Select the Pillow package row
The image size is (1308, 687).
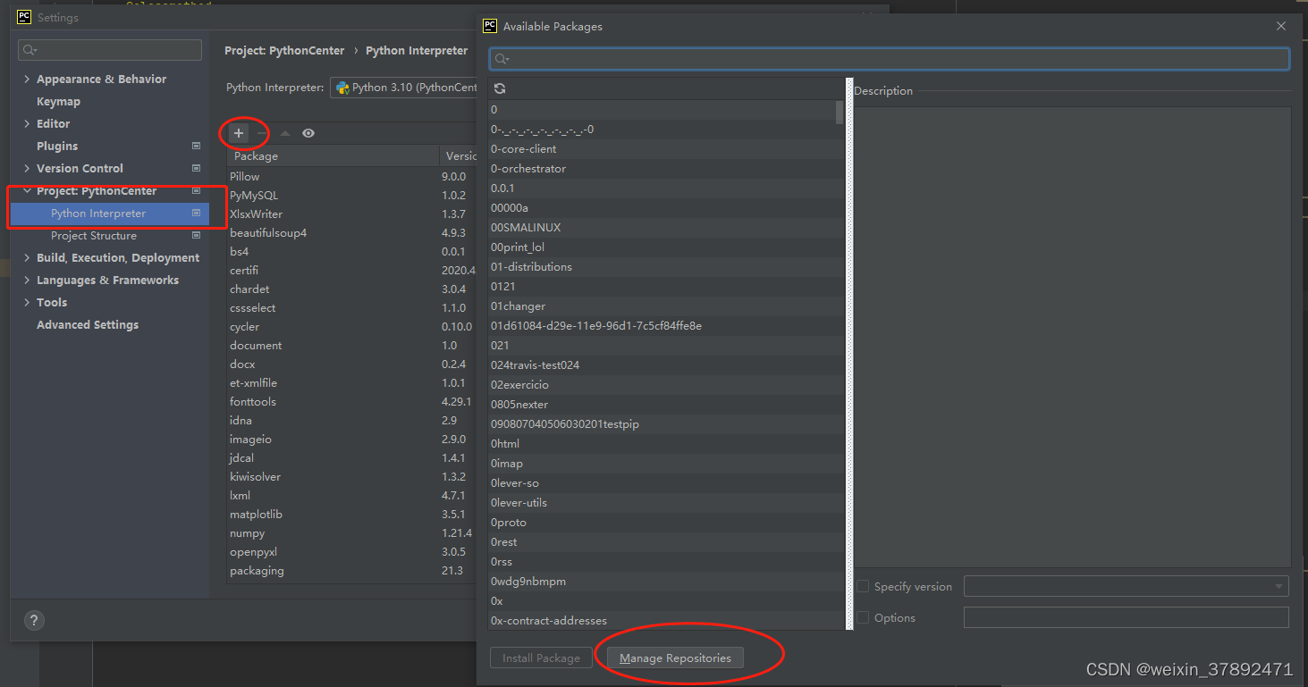(x=352, y=177)
